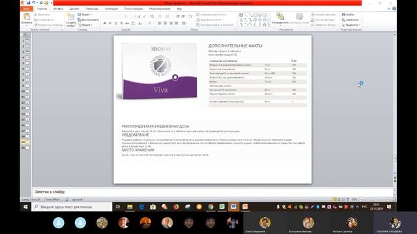Open the Transitions (Переходы) ribbon tab
This screenshot has height=234, width=417.
[92, 8]
